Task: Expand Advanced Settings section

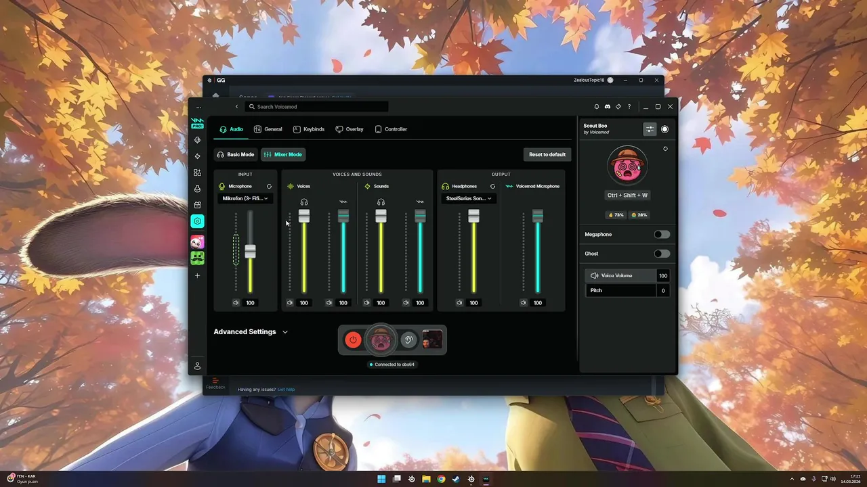Action: point(251,332)
